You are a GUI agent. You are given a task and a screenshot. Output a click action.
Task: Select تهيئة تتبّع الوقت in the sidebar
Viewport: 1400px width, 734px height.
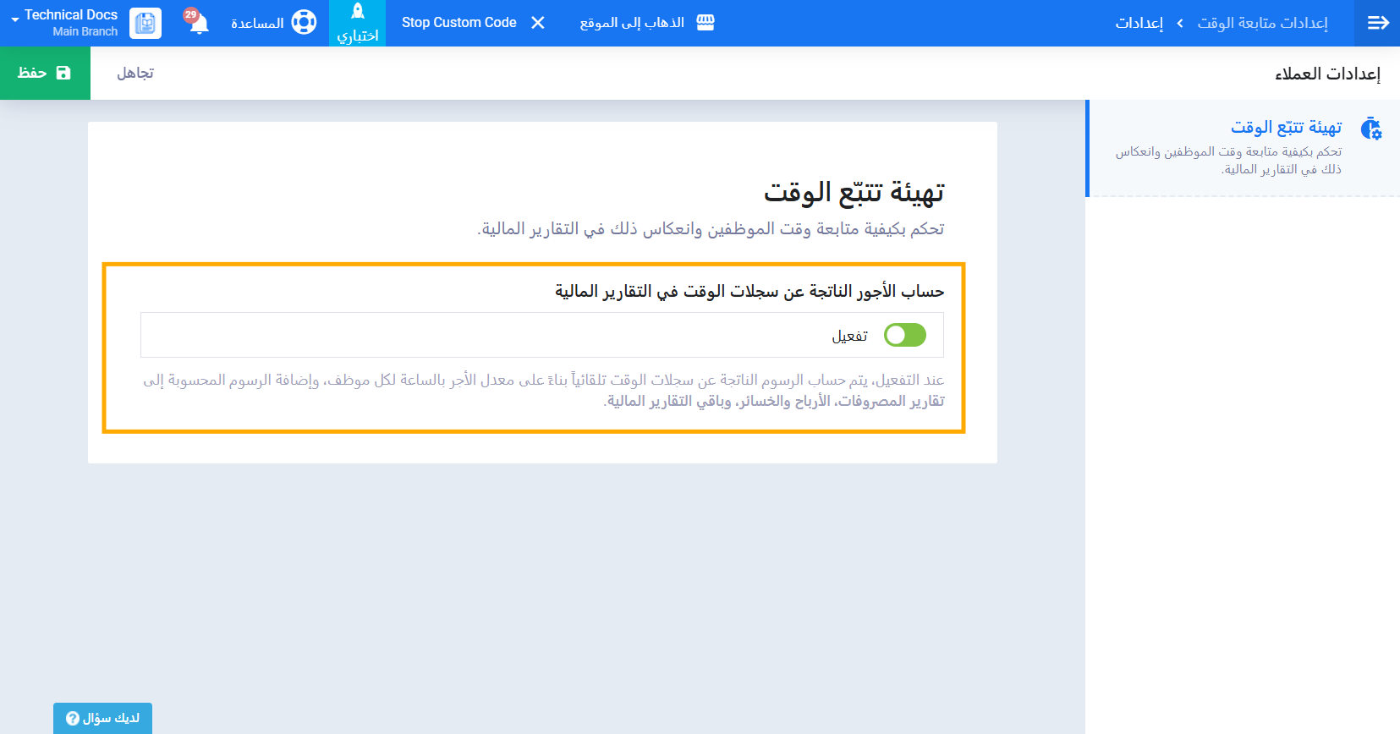[1286, 128]
